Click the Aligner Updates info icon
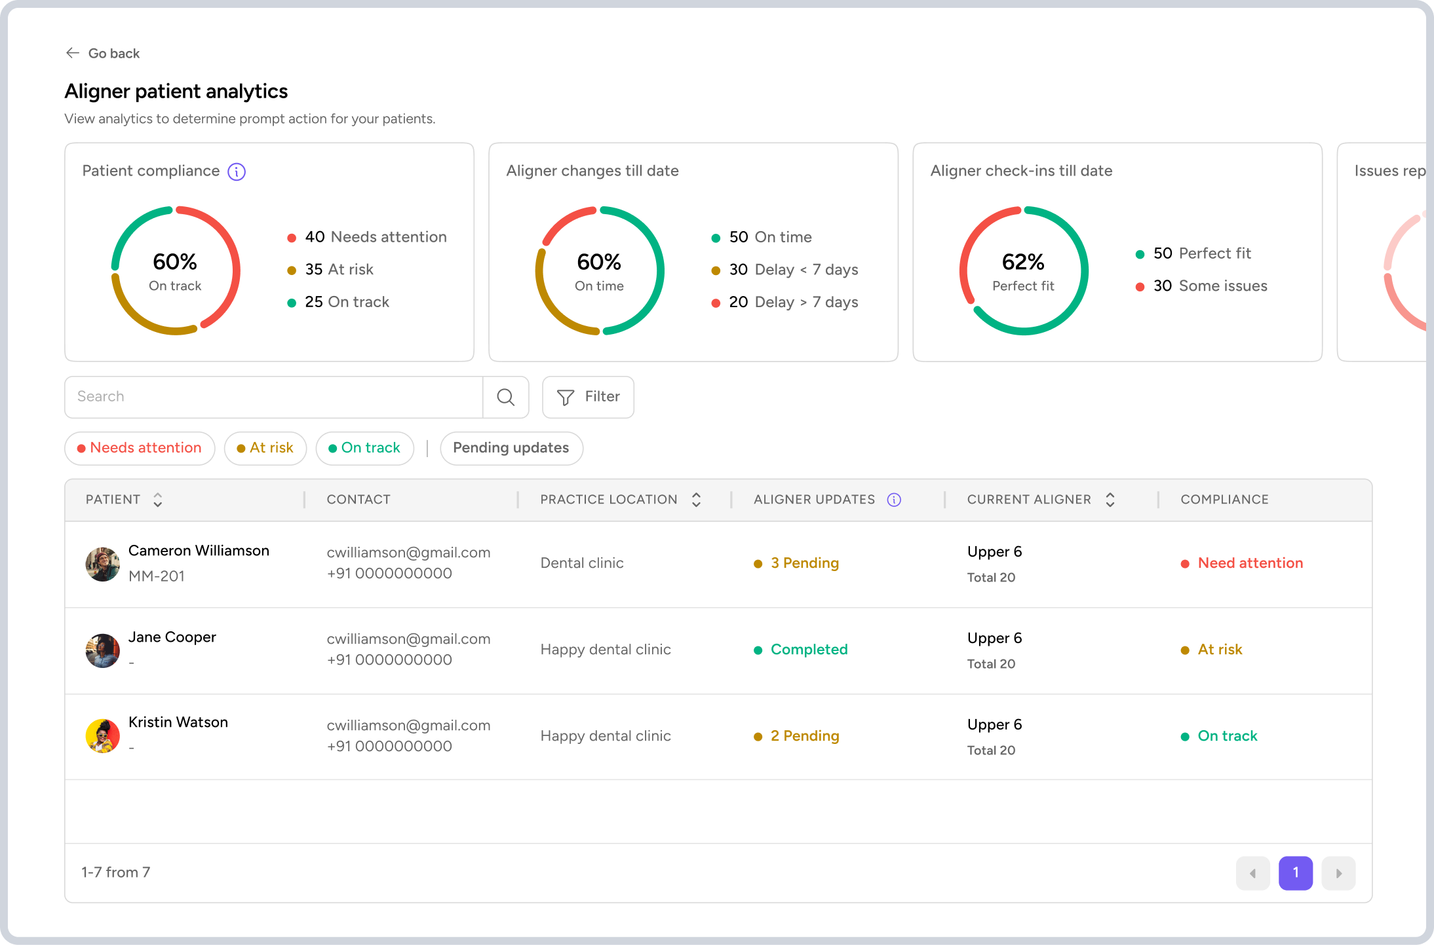The width and height of the screenshot is (1434, 945). point(894,500)
